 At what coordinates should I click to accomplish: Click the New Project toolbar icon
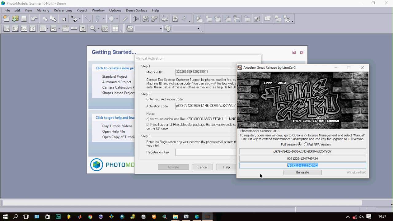pyautogui.click(x=6, y=19)
